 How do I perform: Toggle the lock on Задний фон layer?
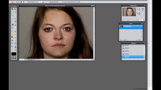point(141,26)
